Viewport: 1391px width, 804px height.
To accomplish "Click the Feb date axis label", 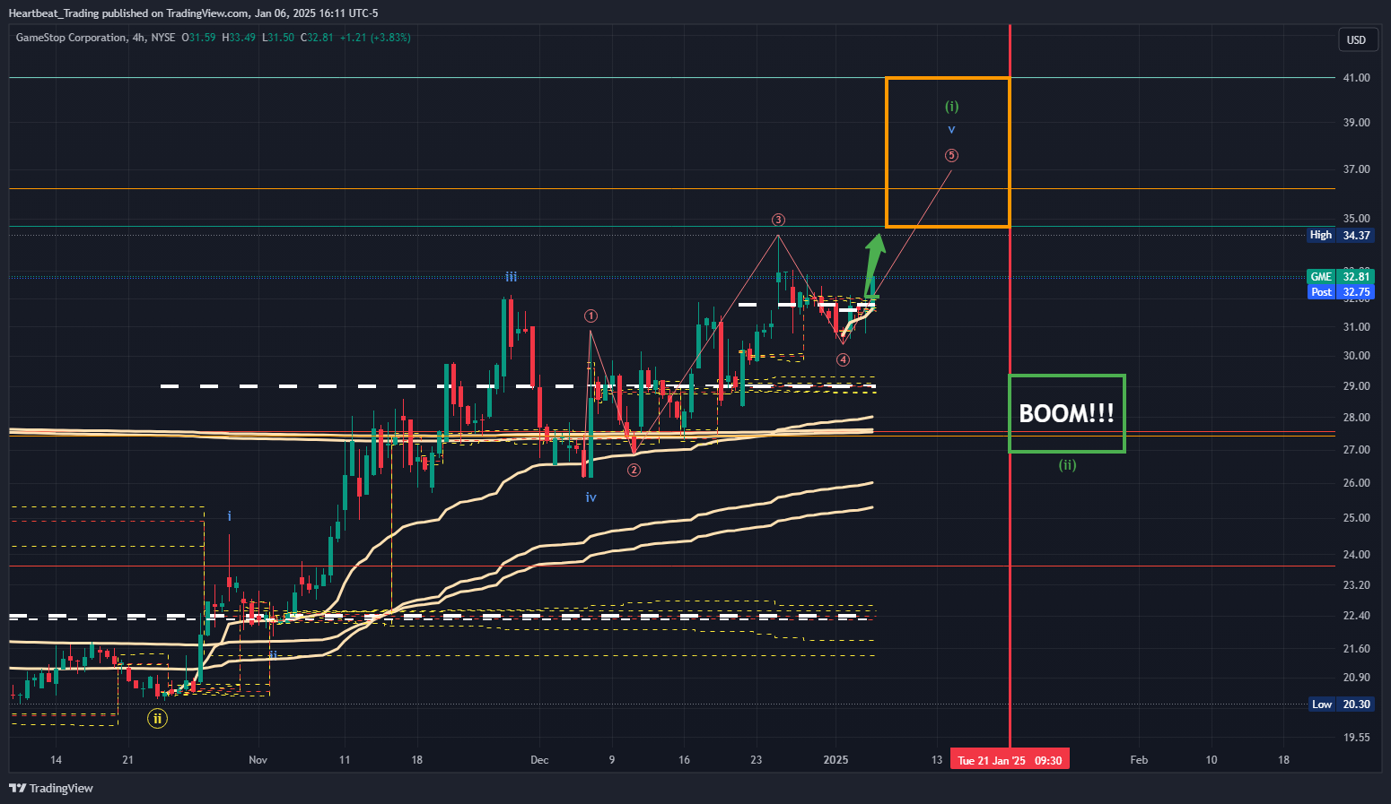I will (x=1139, y=760).
